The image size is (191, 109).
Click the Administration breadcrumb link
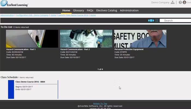point(7,15)
